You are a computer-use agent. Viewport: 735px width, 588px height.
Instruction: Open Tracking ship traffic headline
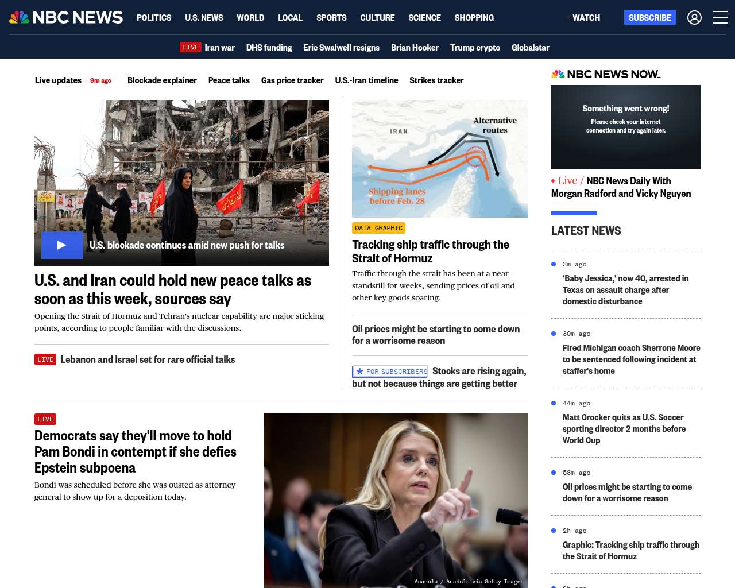click(431, 252)
